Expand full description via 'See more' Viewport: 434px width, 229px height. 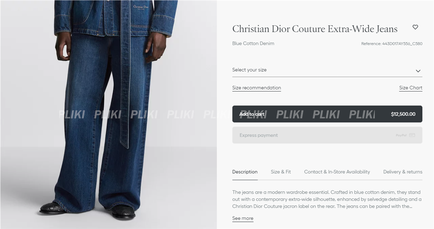[243, 218]
